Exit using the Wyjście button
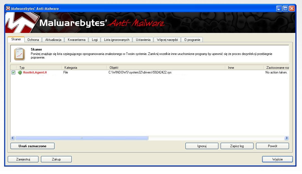 277,159
